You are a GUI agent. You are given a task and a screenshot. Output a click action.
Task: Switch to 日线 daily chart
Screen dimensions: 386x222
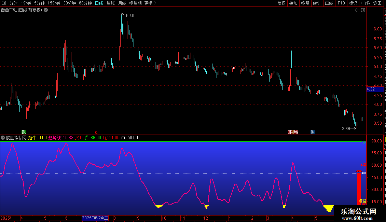99,3
